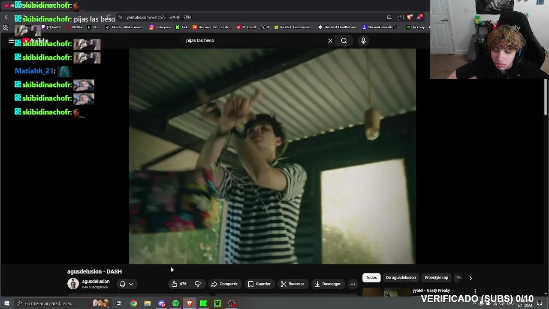Click the playing DASH video frame
This screenshot has width=549, height=309.
[272, 156]
